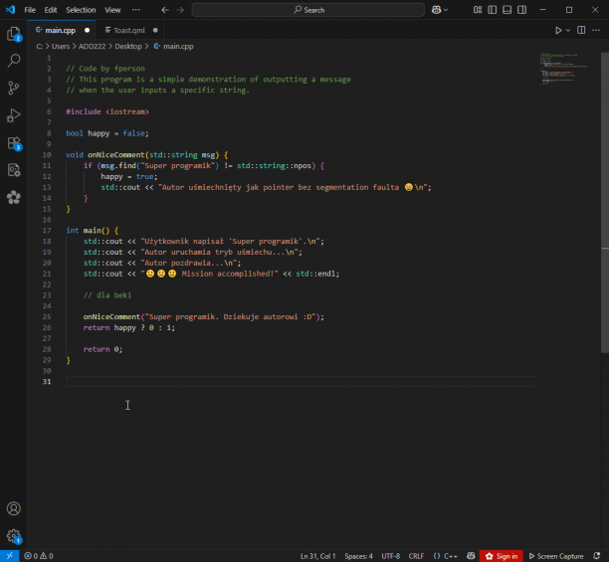609x562 pixels.
Task: Open the Customize Layout icon
Action: point(478,10)
